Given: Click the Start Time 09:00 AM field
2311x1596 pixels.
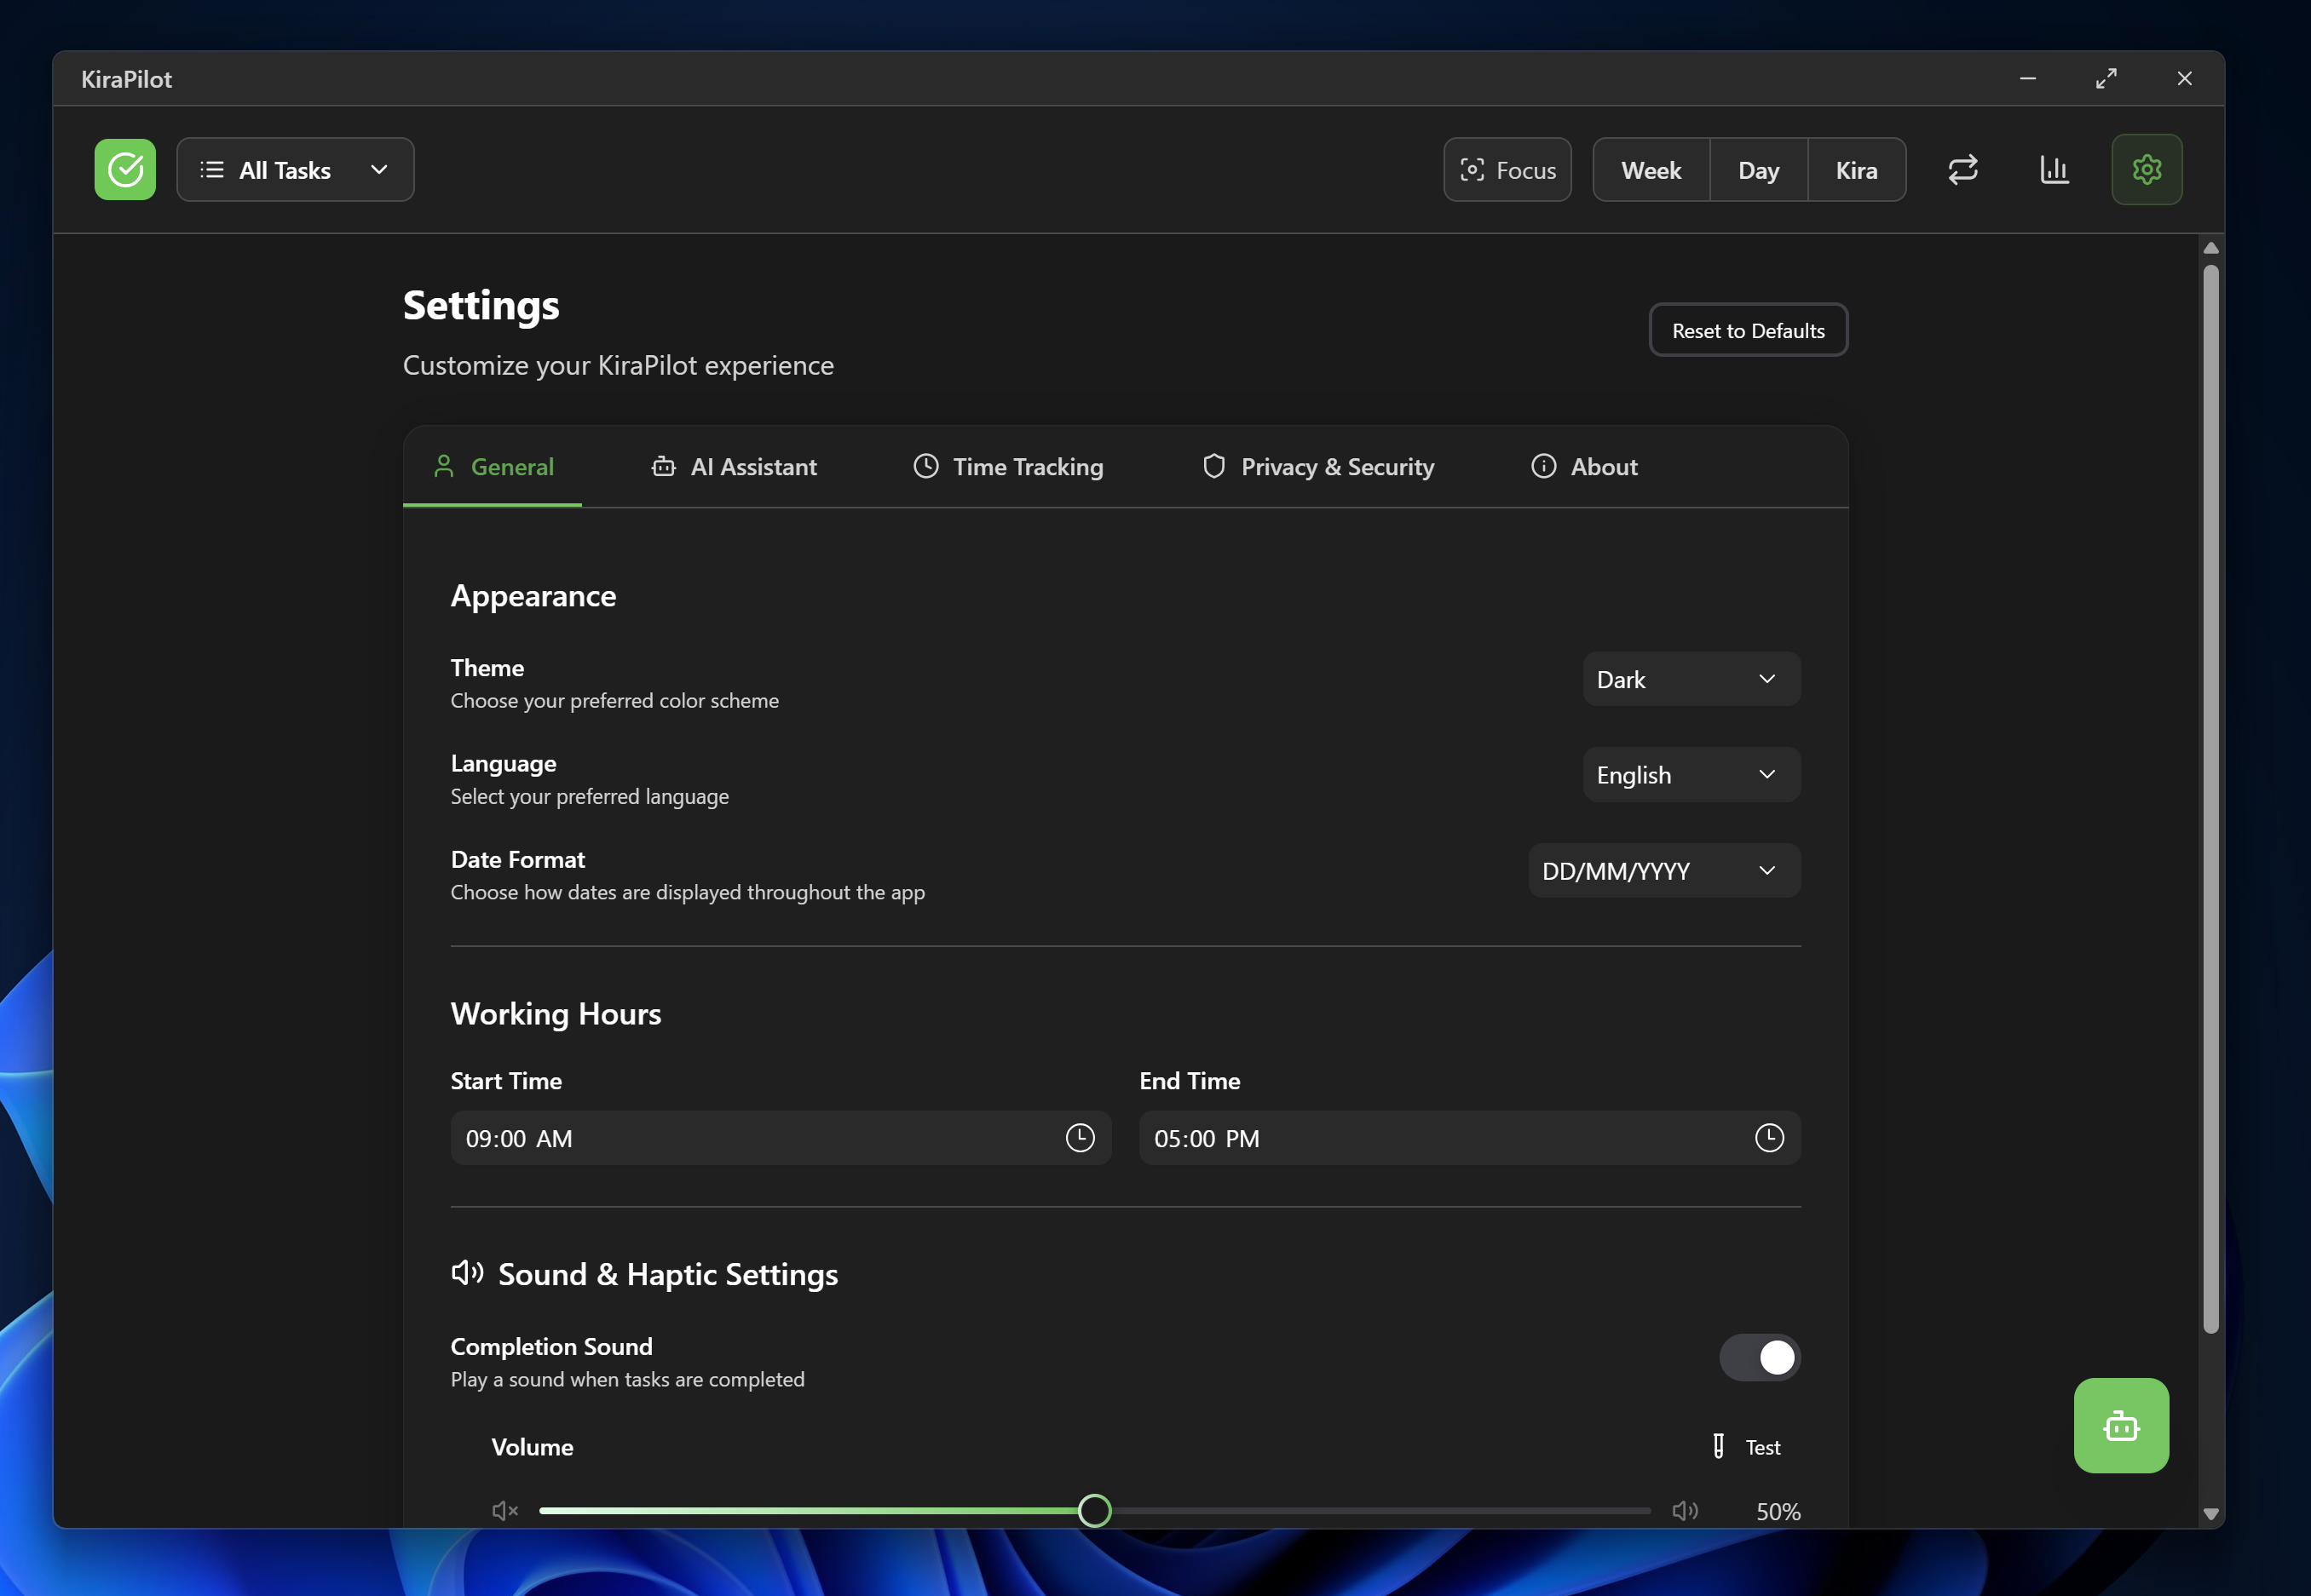Looking at the screenshot, I should point(751,1138).
